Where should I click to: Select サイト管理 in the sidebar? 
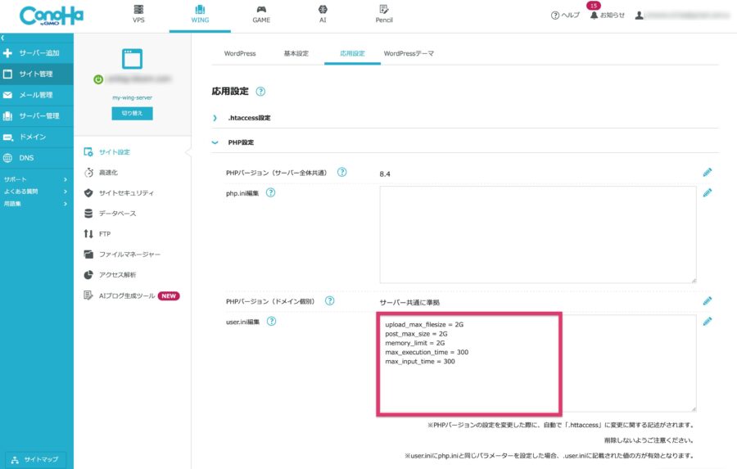click(x=37, y=74)
